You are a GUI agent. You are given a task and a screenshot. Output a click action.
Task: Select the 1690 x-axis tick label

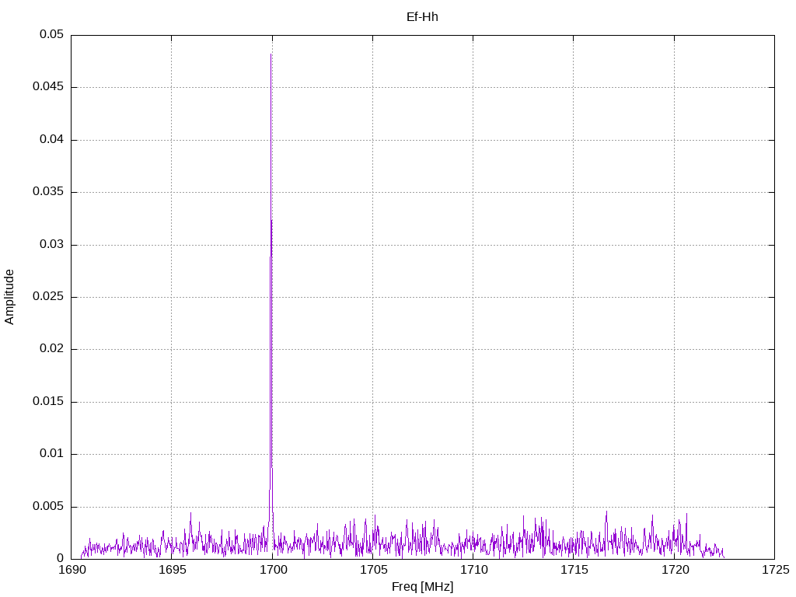tap(72, 570)
